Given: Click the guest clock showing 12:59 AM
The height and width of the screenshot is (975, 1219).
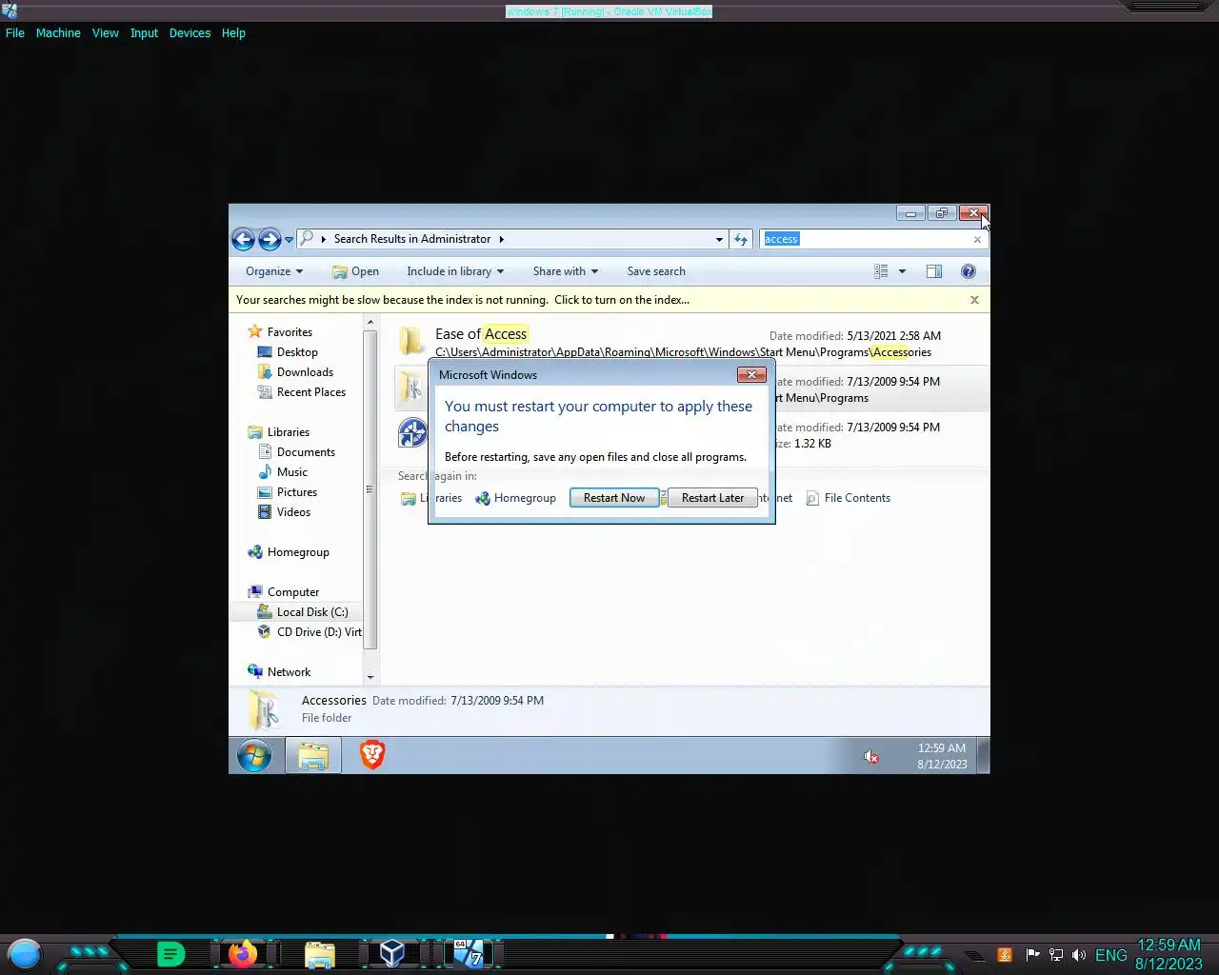Looking at the screenshot, I should [942, 756].
